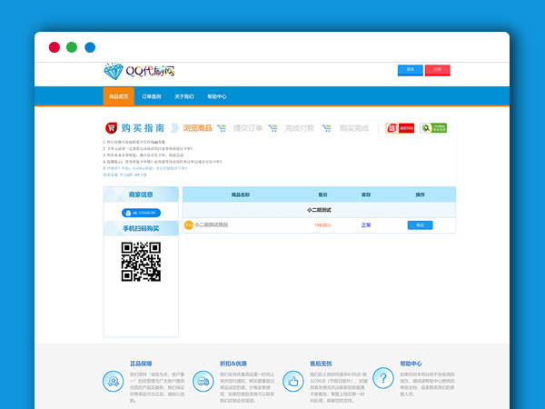Click the red shopping cart guide icon
Viewport: 545px width, 409px height.
click(x=111, y=129)
